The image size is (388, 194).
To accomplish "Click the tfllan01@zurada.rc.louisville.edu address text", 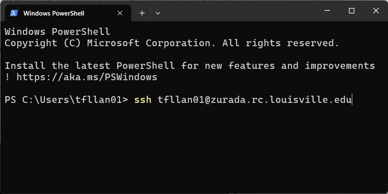I will [254, 100].
